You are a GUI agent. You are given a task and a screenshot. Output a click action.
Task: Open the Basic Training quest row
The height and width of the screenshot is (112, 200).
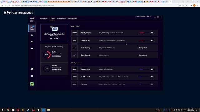(x=115, y=48)
